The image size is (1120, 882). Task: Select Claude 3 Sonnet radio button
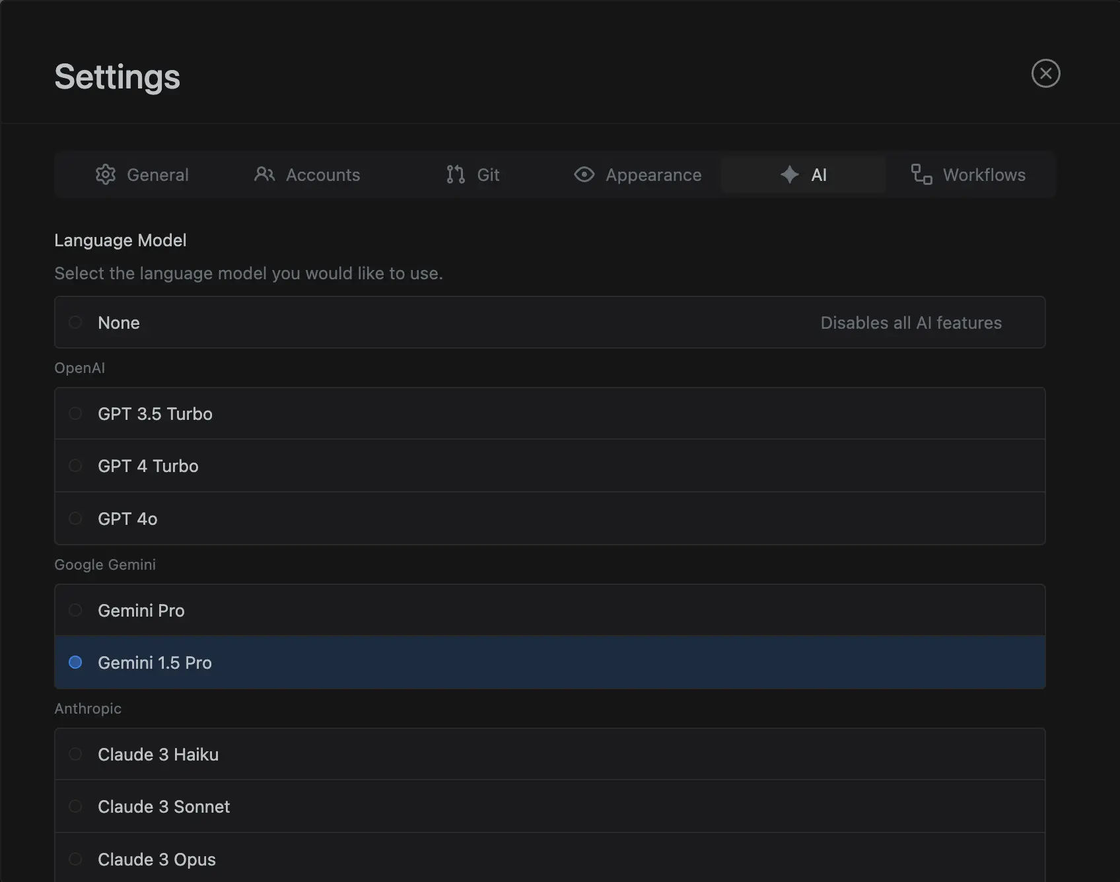click(x=75, y=806)
